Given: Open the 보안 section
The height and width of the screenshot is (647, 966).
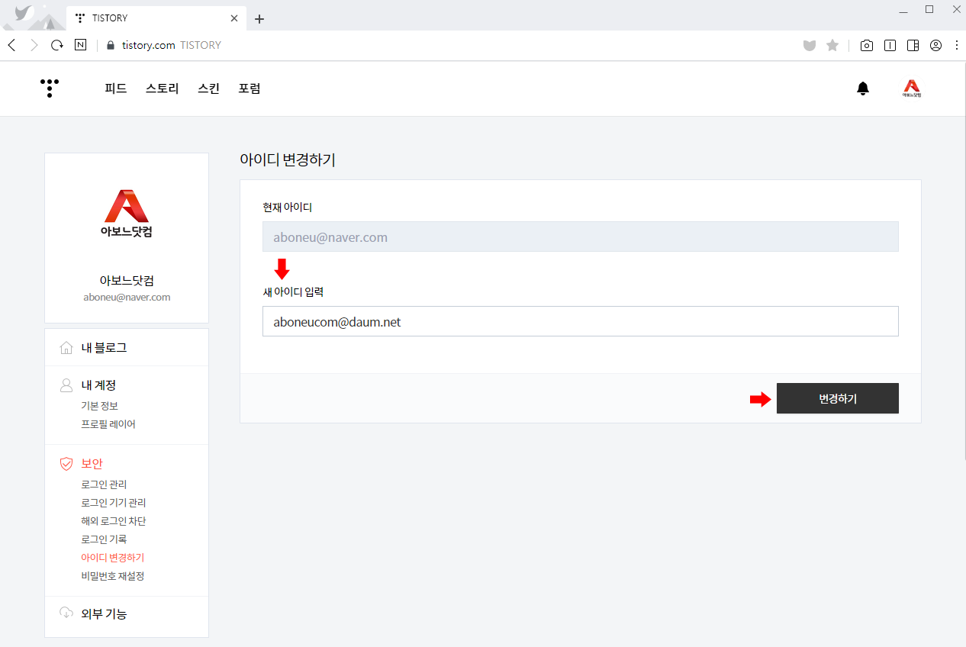Looking at the screenshot, I should tap(92, 463).
